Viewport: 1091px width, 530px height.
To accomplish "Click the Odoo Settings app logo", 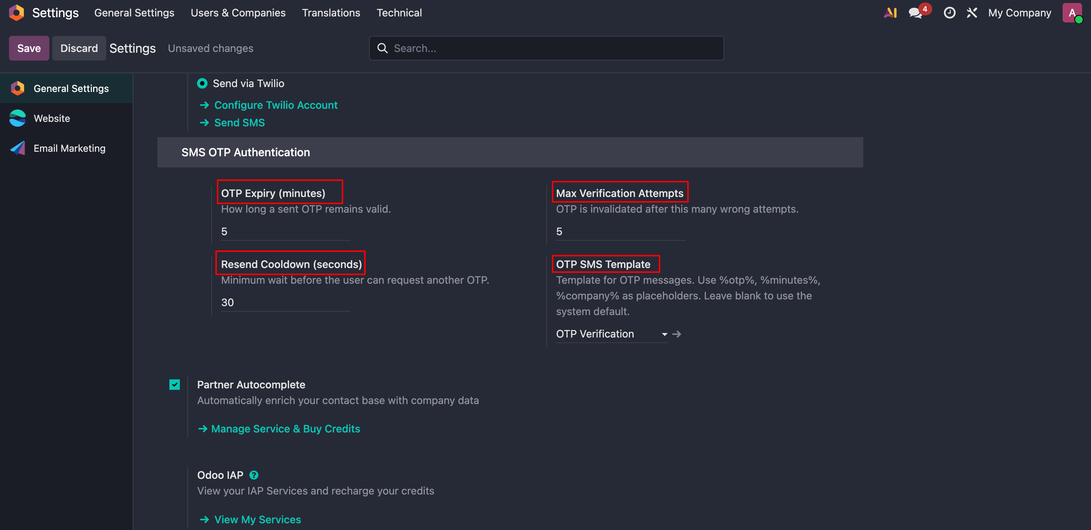I will 16,13.
